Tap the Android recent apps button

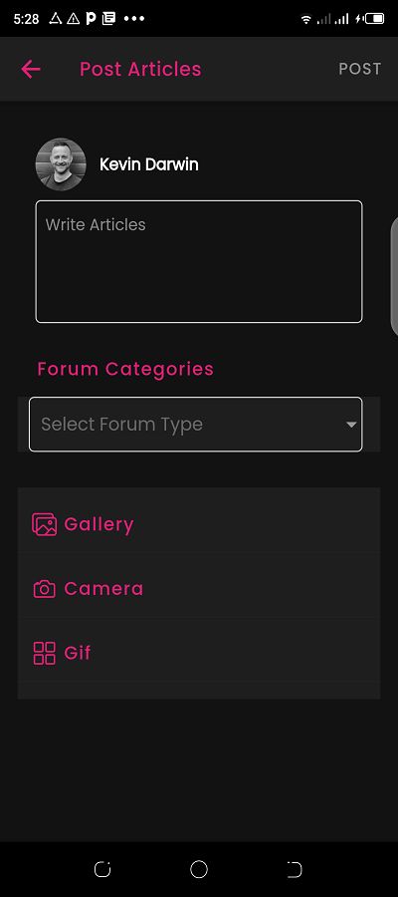102,869
